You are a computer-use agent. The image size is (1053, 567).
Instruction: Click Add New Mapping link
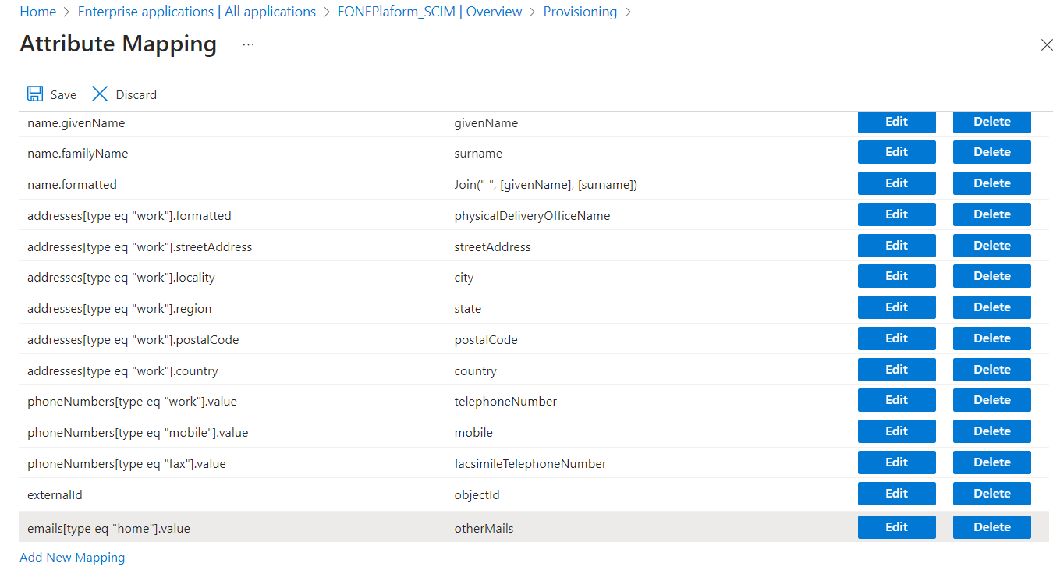(72, 557)
